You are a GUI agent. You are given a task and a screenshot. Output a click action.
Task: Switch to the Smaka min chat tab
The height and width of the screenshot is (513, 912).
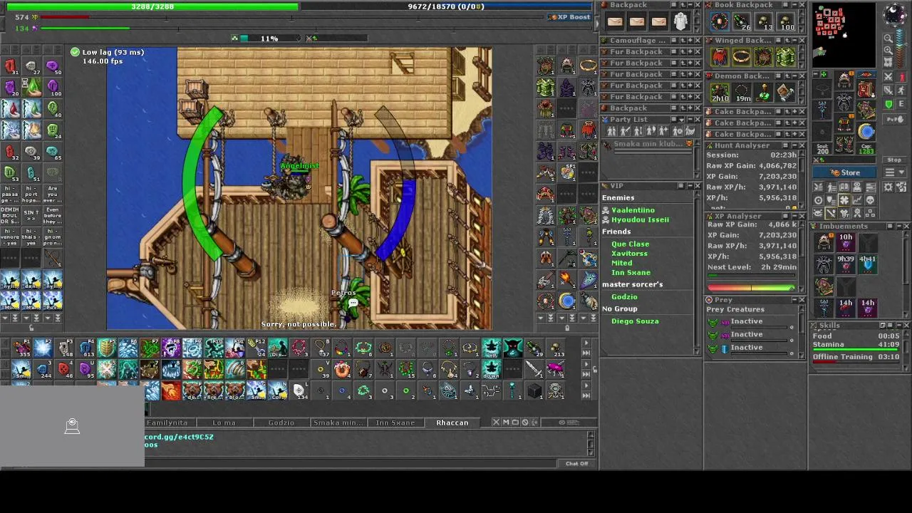click(338, 423)
